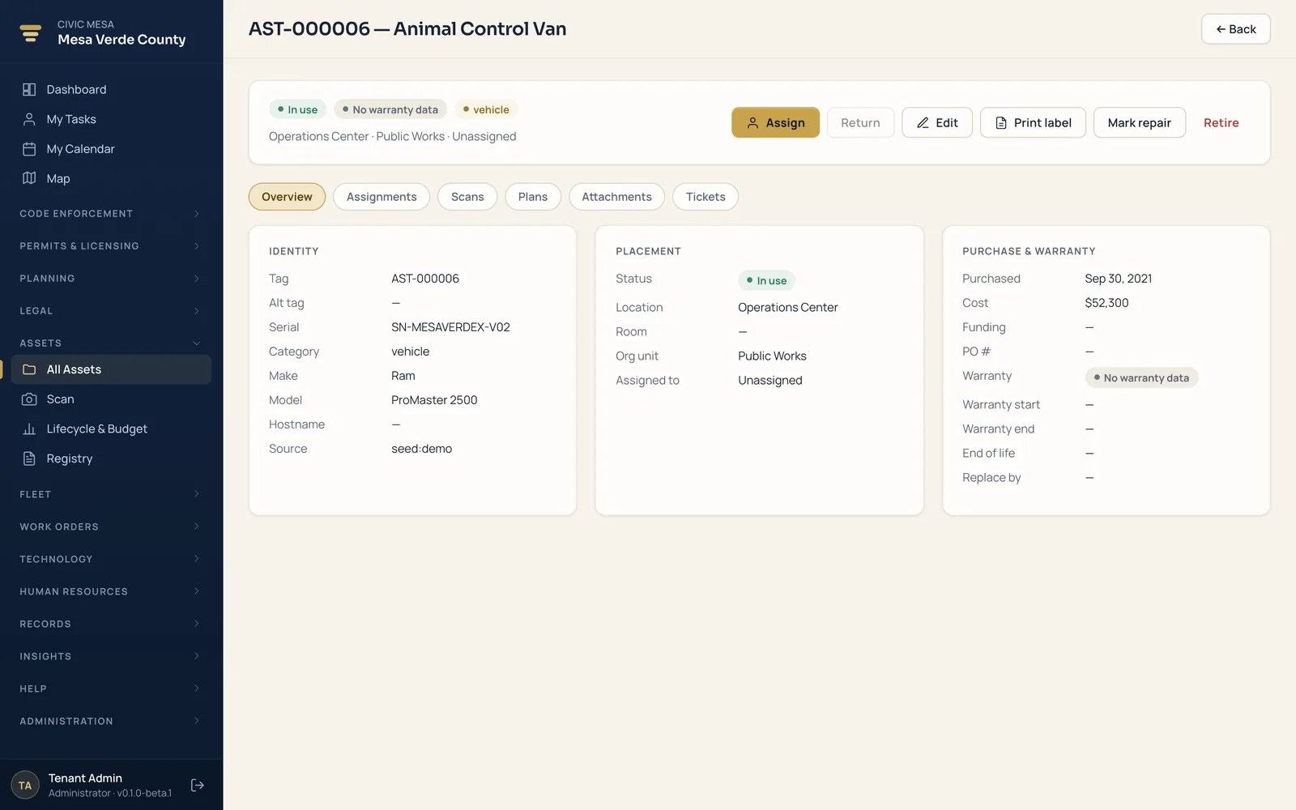The image size is (1296, 810).
Task: Click the Public Works org unit value
Action: (x=772, y=356)
